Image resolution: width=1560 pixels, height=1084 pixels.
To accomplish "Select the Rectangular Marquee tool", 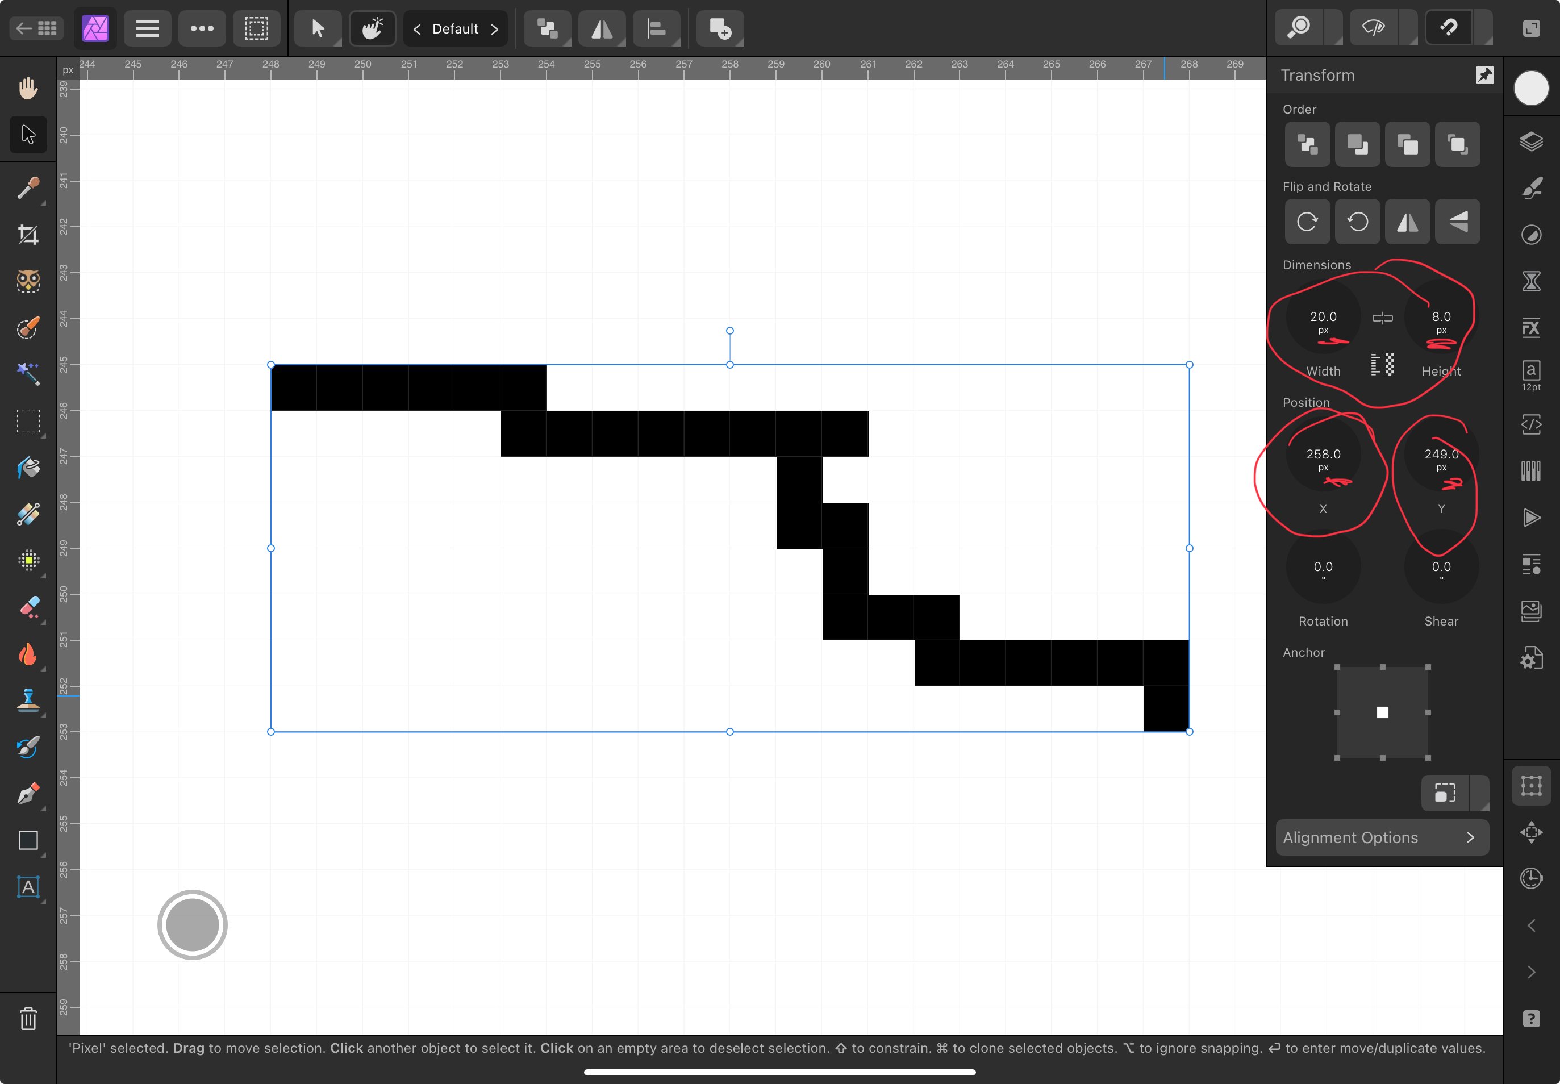I will (x=28, y=420).
